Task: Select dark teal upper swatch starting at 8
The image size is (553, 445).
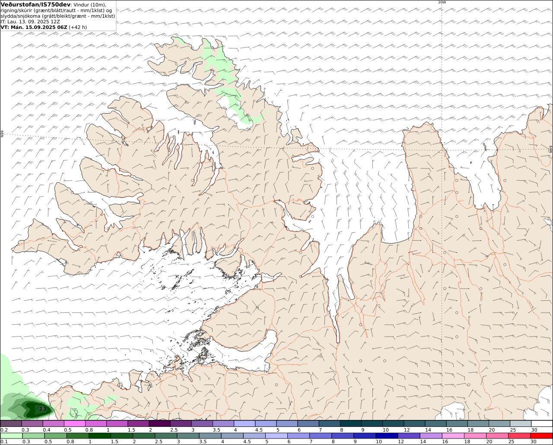Action: pos(351,423)
